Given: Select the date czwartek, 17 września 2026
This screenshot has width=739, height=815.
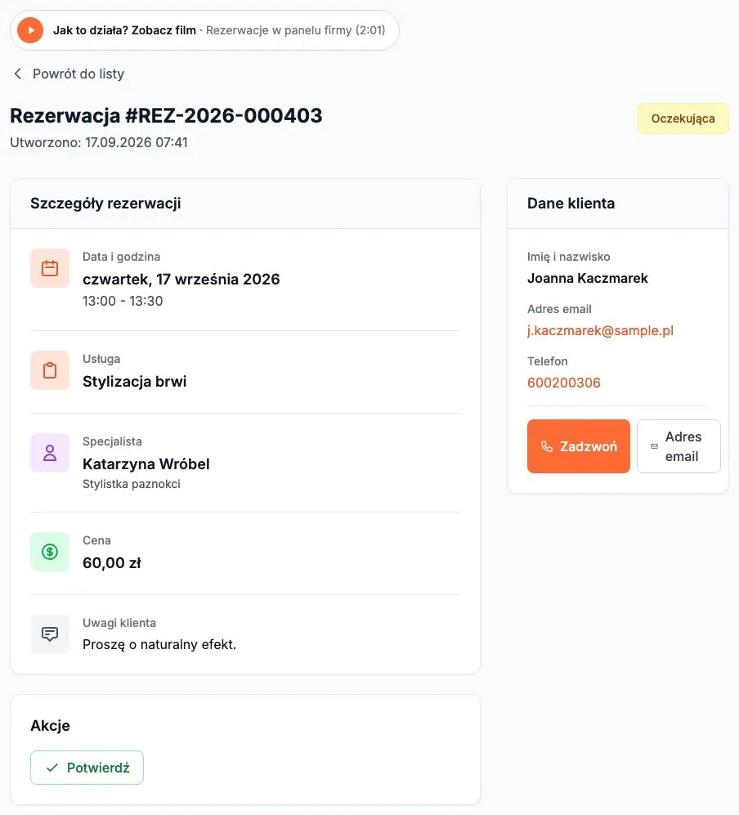Looking at the screenshot, I should click(x=181, y=279).
